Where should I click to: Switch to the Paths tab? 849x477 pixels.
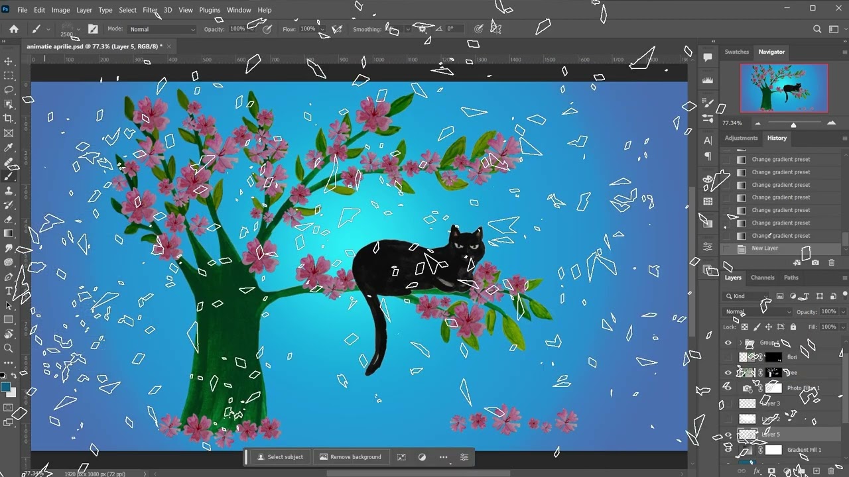point(791,278)
